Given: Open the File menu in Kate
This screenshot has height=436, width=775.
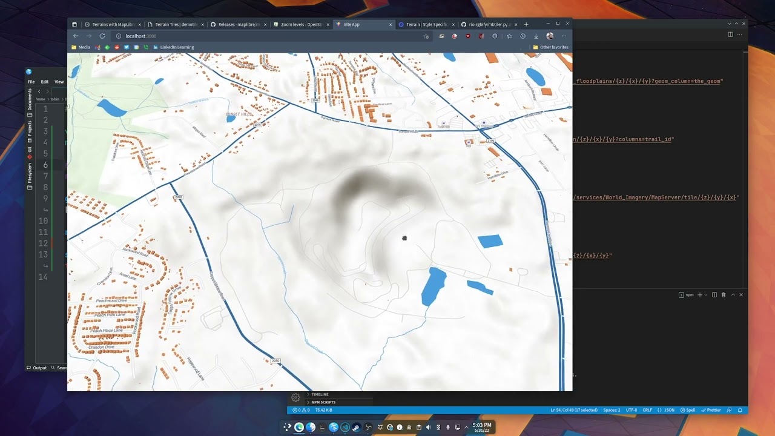Looking at the screenshot, I should [31, 82].
